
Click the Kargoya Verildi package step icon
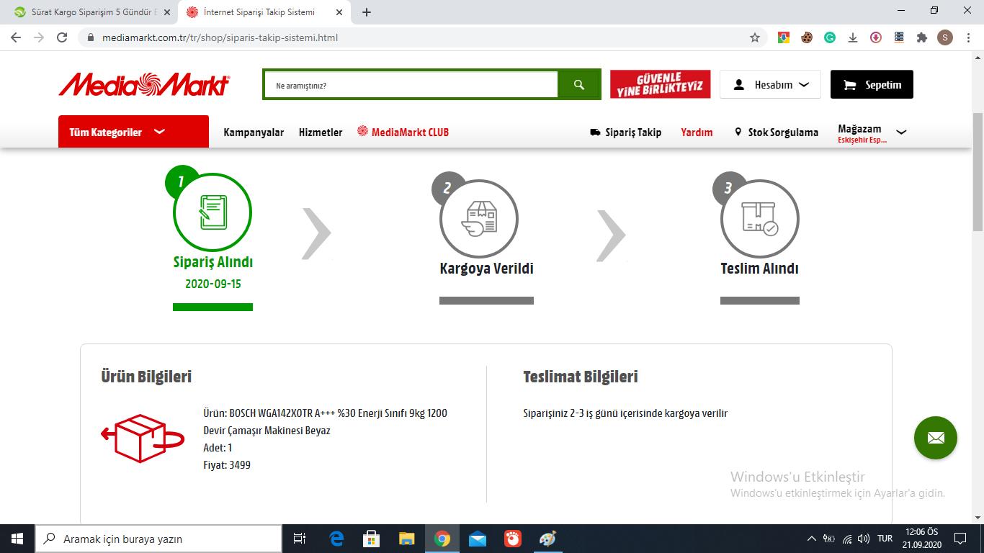click(x=479, y=219)
